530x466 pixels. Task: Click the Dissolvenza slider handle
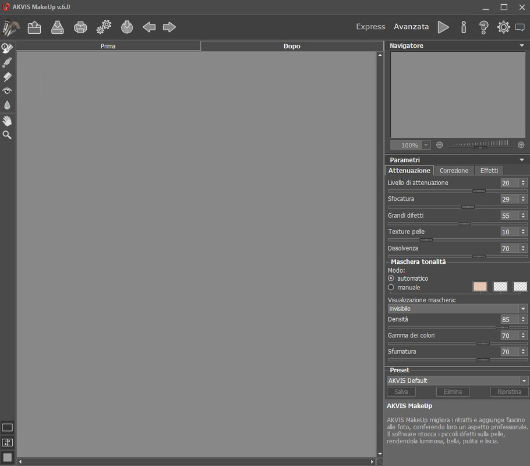click(x=479, y=256)
